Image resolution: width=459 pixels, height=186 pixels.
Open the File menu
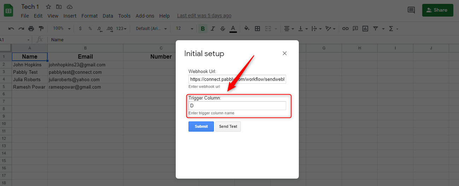coord(25,16)
